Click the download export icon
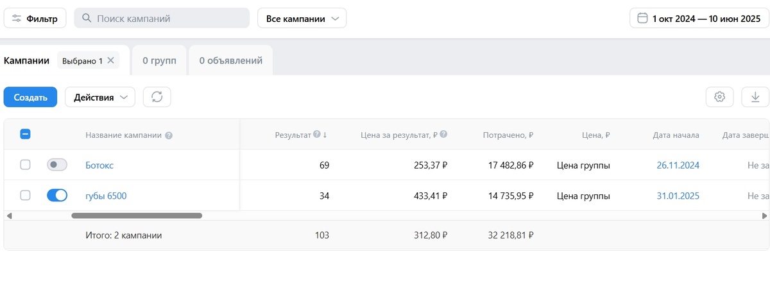The width and height of the screenshot is (770, 295). [755, 97]
